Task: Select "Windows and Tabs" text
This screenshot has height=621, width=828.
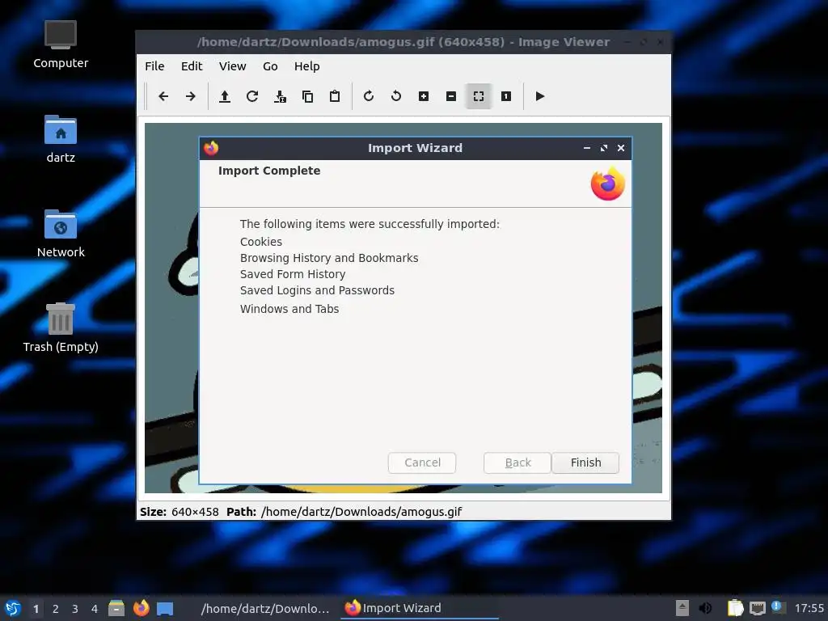Action: click(x=289, y=309)
